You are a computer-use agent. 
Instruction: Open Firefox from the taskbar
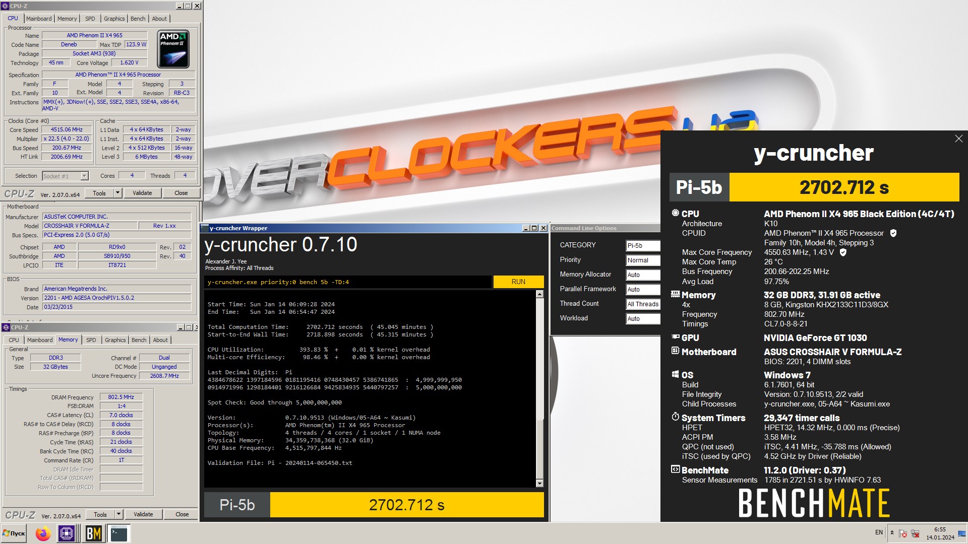pyautogui.click(x=43, y=533)
